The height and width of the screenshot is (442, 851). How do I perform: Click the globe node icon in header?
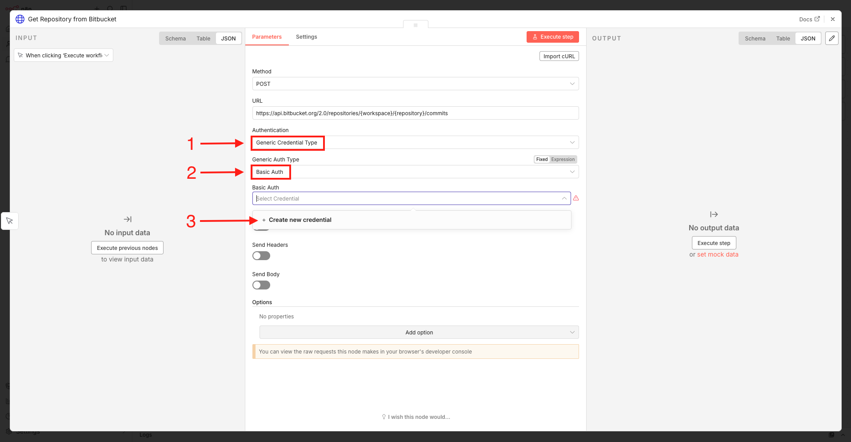pos(20,19)
